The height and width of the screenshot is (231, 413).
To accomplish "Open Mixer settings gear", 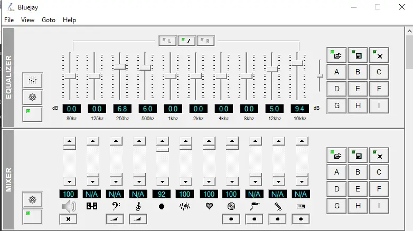I will coord(32,199).
